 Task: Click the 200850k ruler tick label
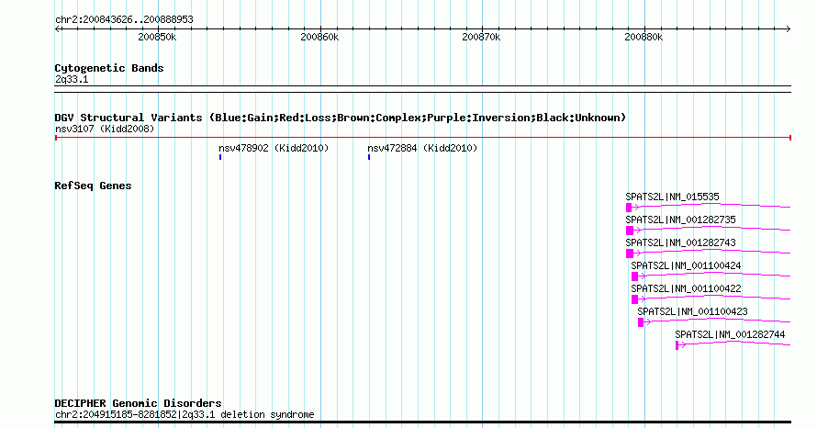tap(157, 37)
